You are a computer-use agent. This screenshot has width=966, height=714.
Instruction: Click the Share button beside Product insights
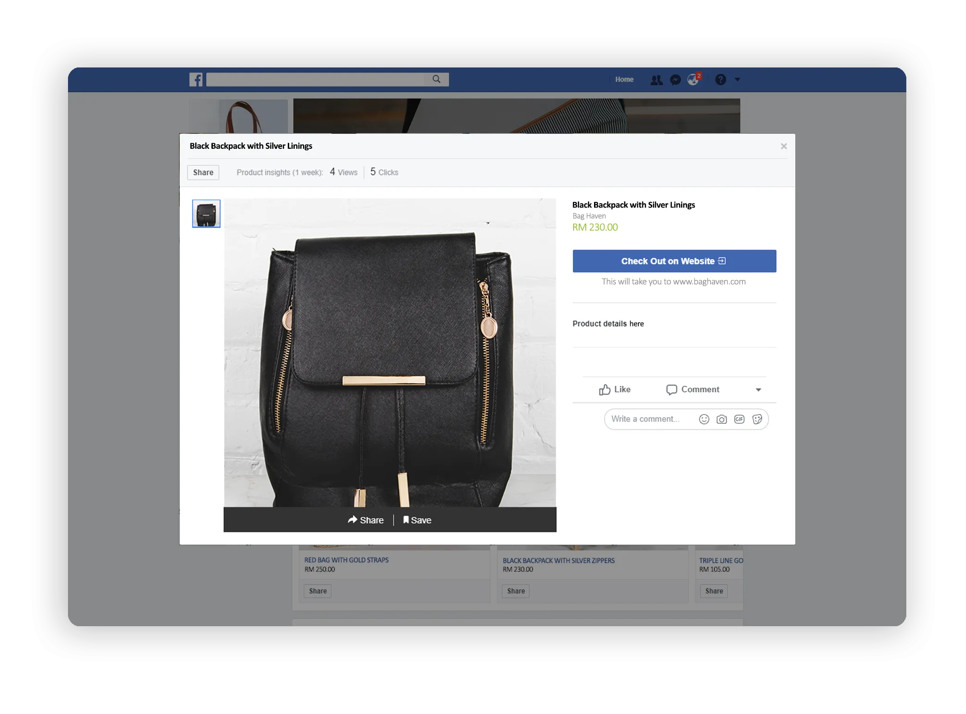coord(203,172)
